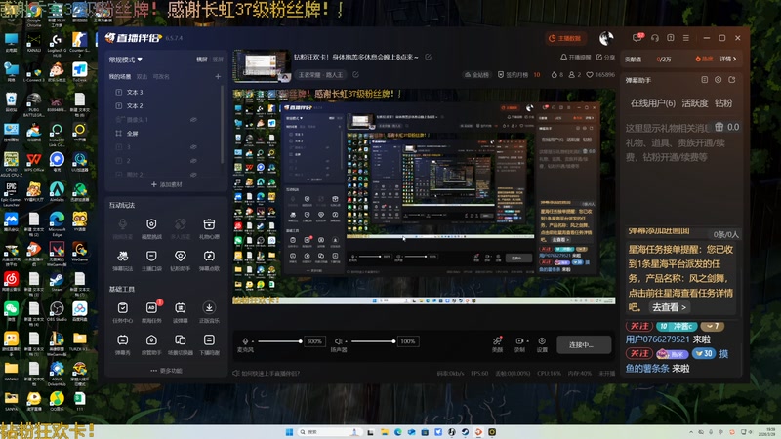The height and width of the screenshot is (439, 781).
Task: Switch to the 活跃度 tab
Action: 695,103
